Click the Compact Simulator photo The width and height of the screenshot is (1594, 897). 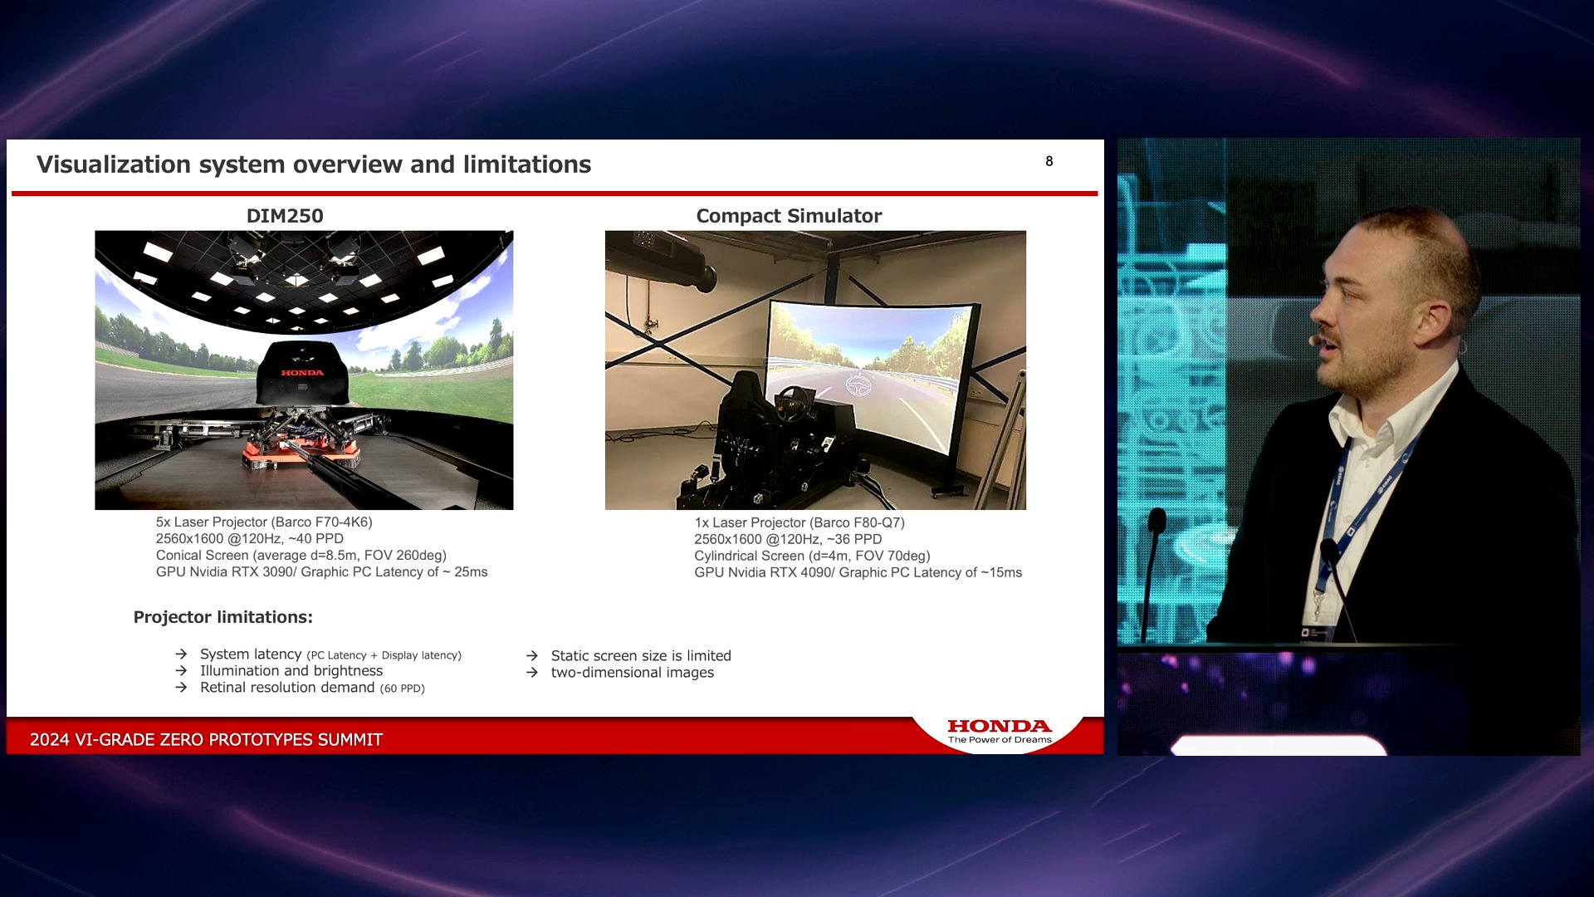tap(815, 370)
